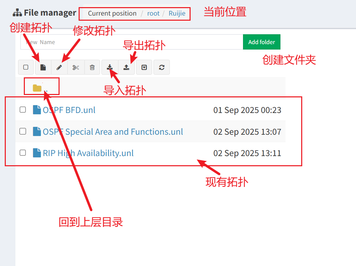Click the root breadcrumb link
Screen dimensions: 356x266
(153, 13)
